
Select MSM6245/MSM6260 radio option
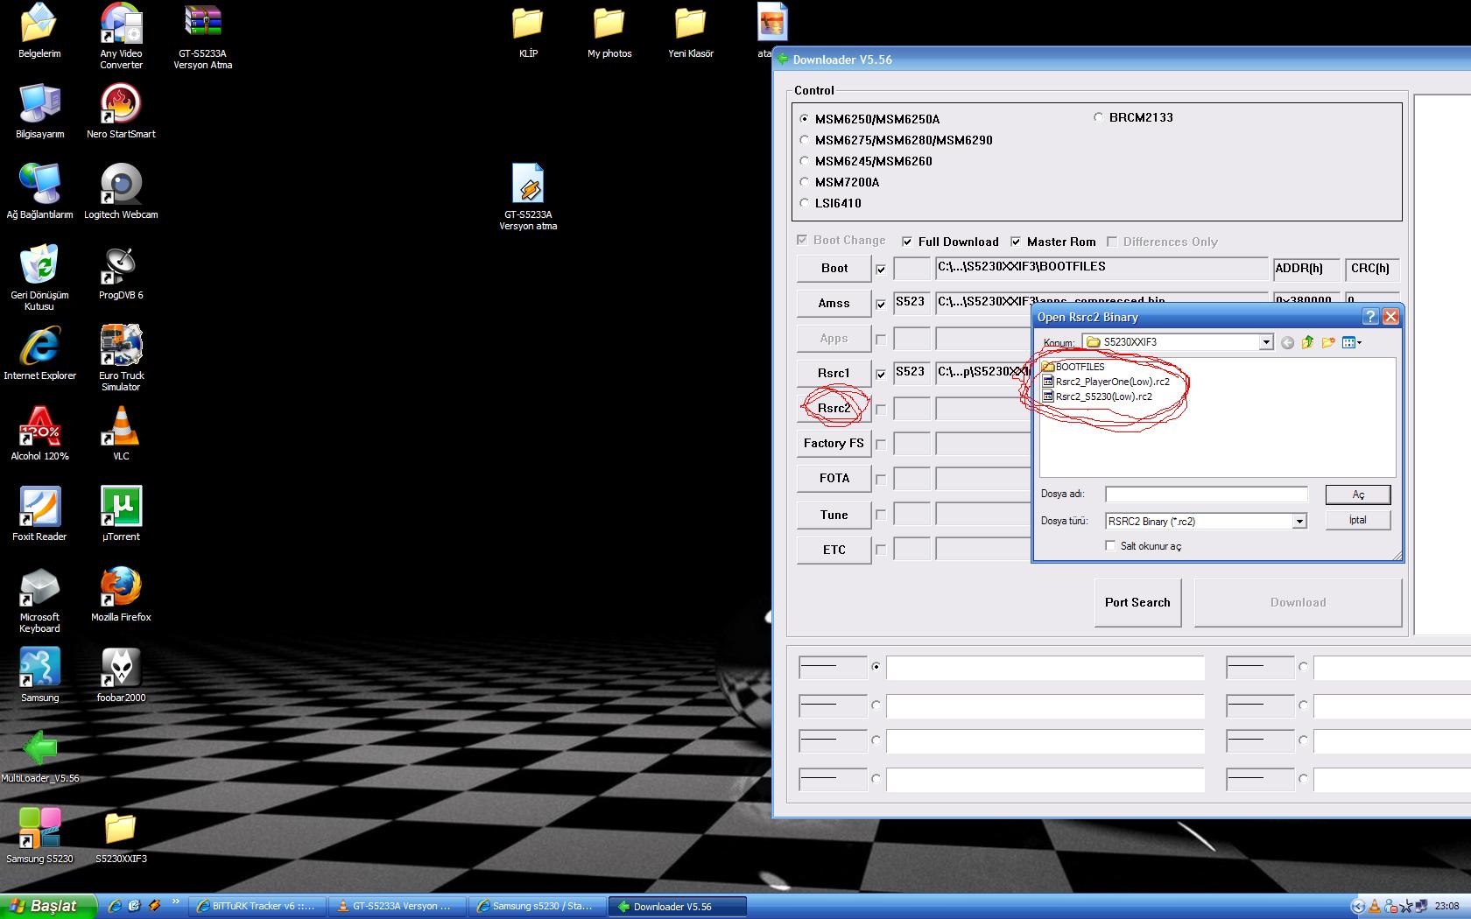click(x=805, y=161)
